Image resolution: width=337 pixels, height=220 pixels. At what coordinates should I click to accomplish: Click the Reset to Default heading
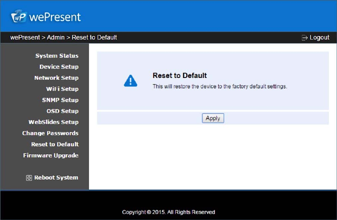pos(180,75)
